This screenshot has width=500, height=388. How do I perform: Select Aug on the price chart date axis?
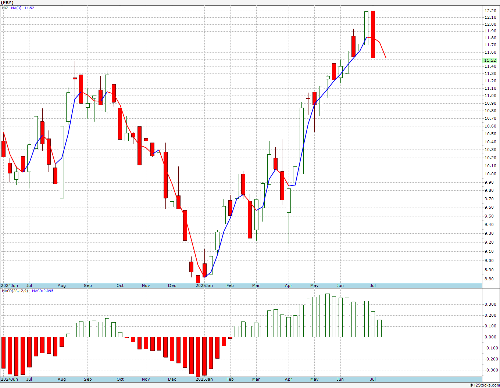coord(62,285)
